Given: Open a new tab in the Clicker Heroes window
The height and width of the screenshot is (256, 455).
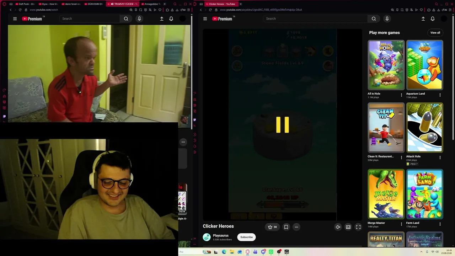Looking at the screenshot, I should pos(241,4).
